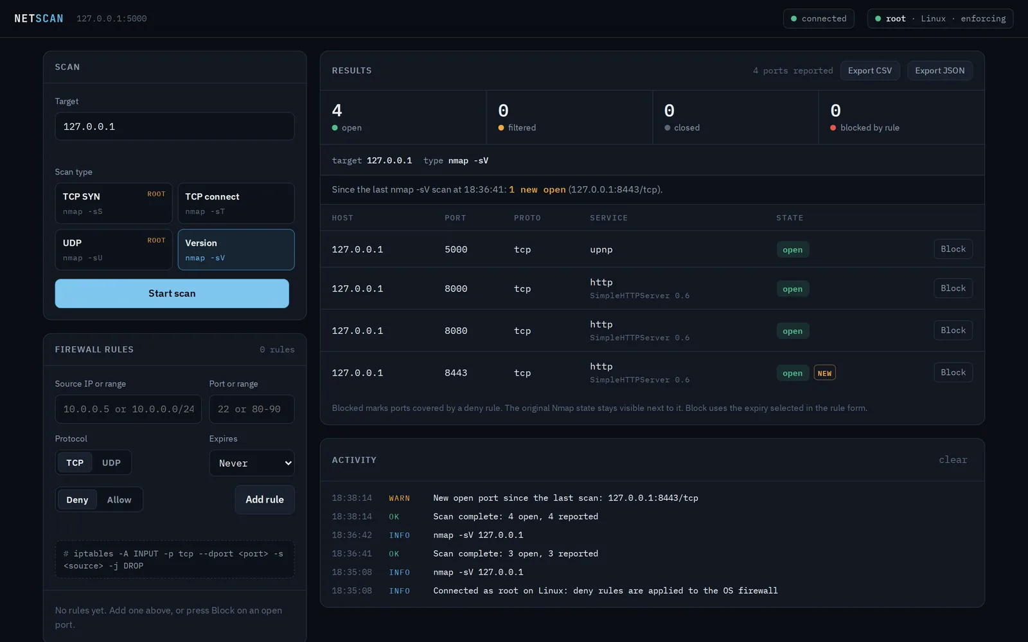
Task: Export results as CSV
Action: pyautogui.click(x=870, y=71)
